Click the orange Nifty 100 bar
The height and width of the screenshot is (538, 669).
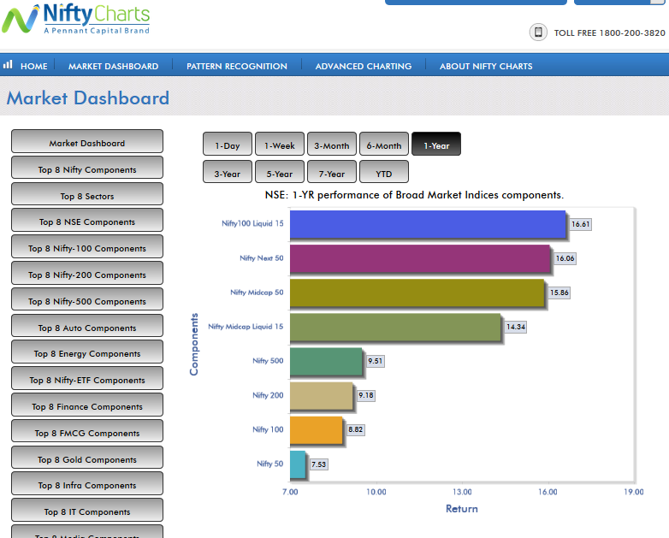click(x=317, y=430)
